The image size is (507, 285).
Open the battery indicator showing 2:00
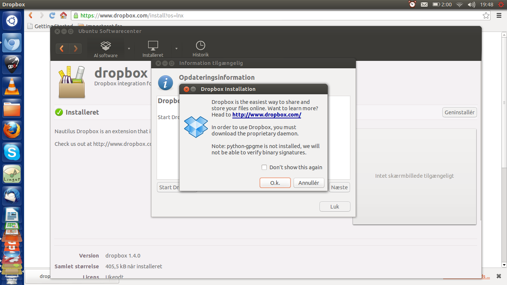pyautogui.click(x=442, y=4)
